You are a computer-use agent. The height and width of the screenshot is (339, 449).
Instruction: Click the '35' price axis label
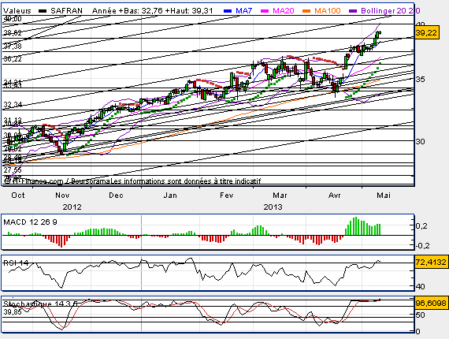pos(420,79)
